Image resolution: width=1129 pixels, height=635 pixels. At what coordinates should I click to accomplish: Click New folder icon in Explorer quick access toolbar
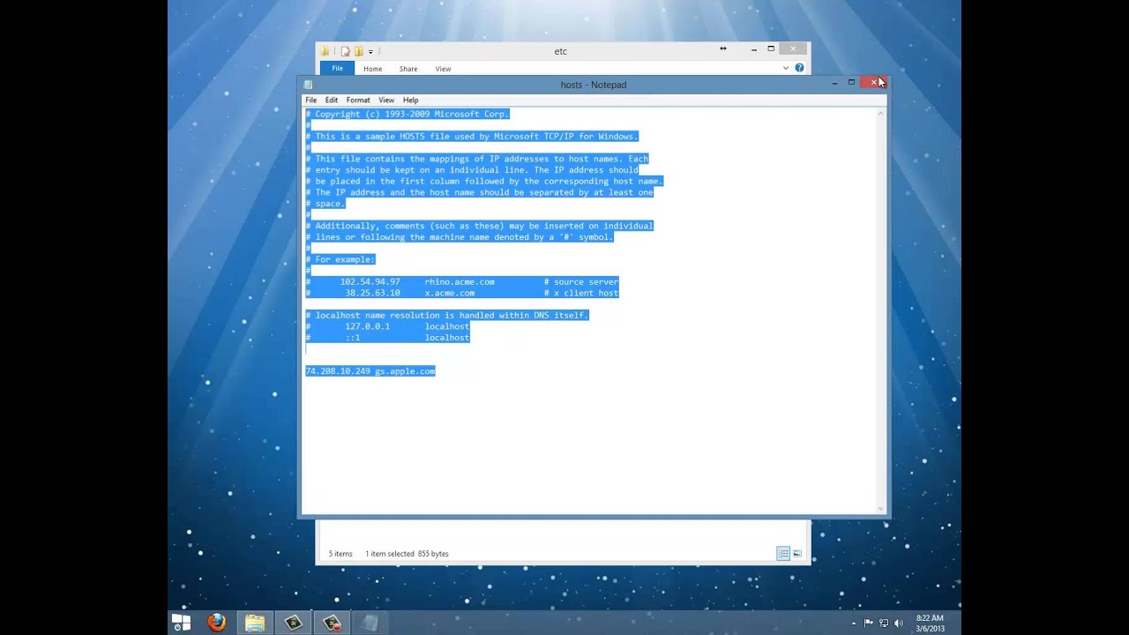tap(358, 51)
